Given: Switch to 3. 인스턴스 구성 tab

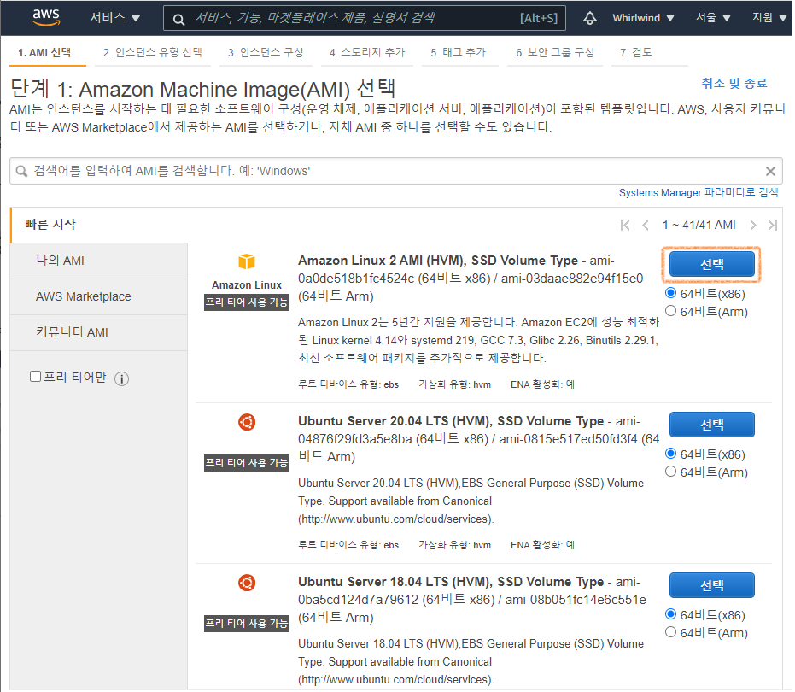Looking at the screenshot, I should pos(266,53).
